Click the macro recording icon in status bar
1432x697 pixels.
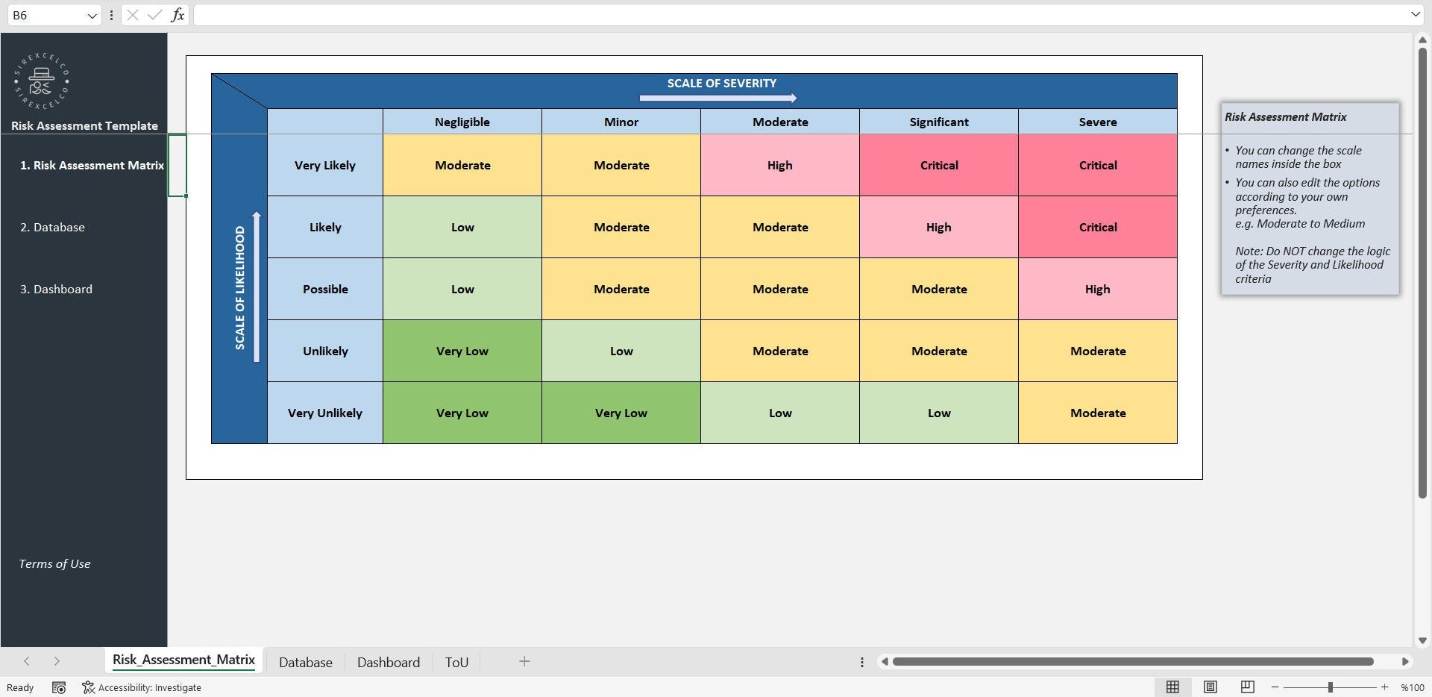coord(59,687)
